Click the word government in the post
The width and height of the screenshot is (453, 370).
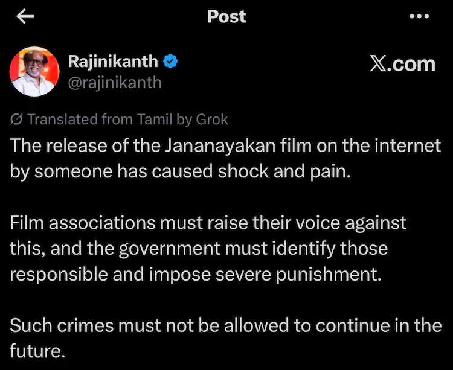coord(169,249)
